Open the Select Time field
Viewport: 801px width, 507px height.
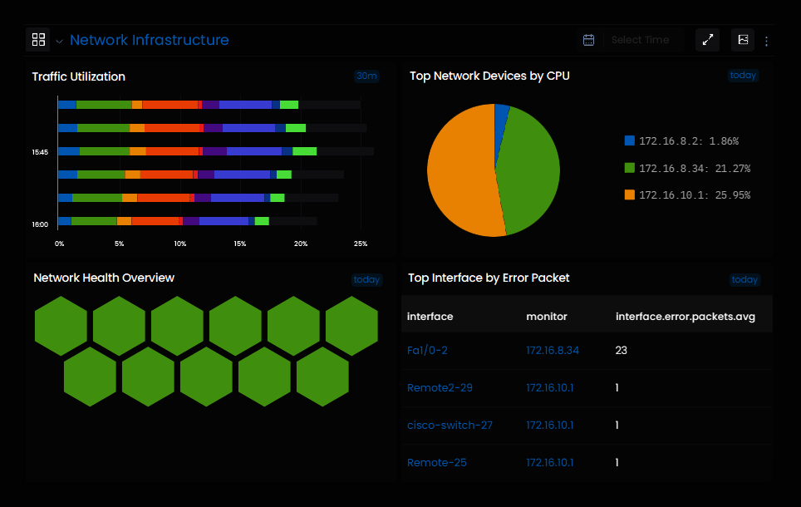tap(640, 40)
